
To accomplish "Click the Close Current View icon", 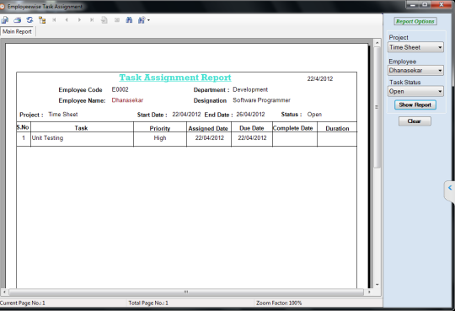I will [x=117, y=20].
